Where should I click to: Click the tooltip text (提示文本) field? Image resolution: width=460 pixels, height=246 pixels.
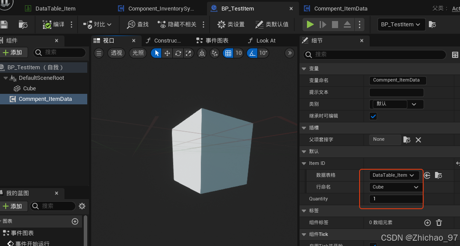(x=396, y=93)
